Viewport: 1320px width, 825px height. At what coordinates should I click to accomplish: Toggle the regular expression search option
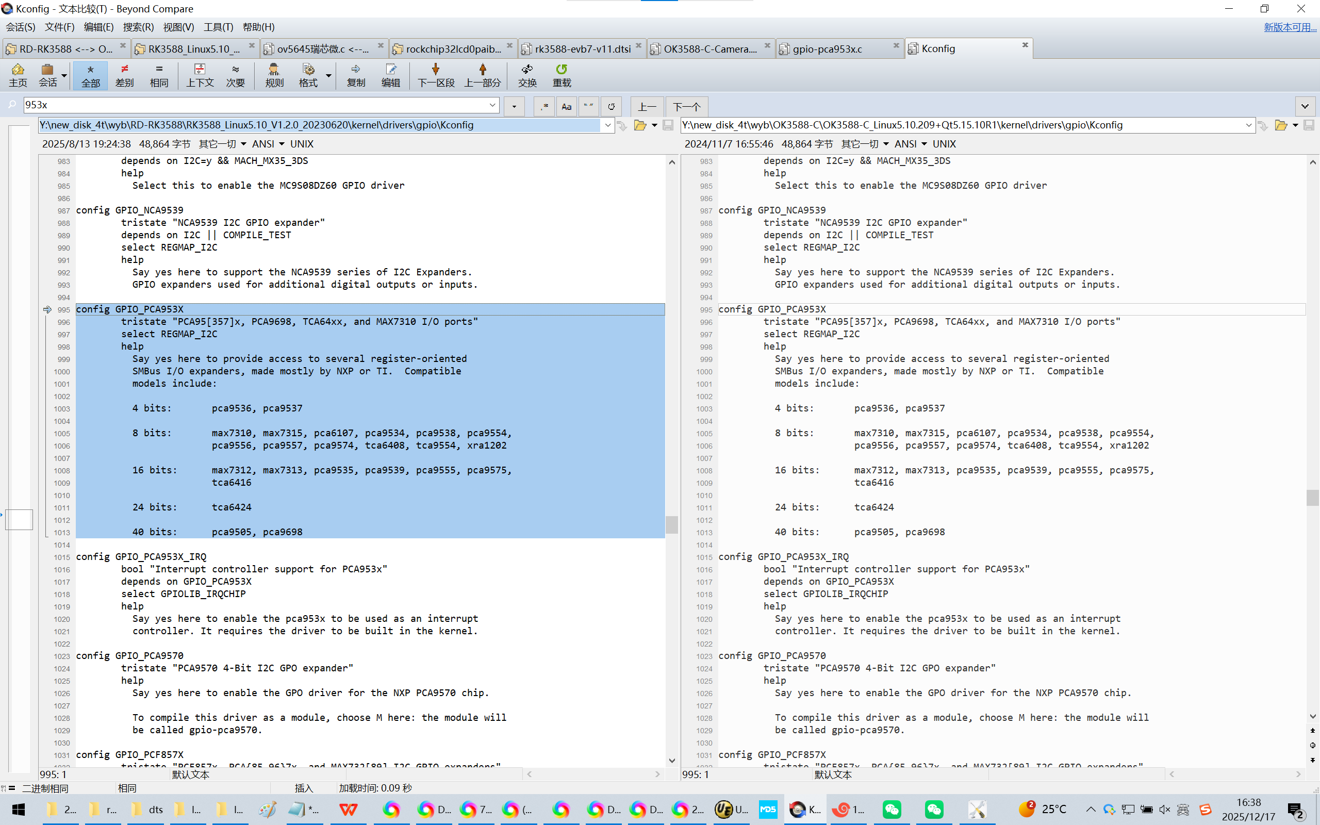(x=544, y=106)
